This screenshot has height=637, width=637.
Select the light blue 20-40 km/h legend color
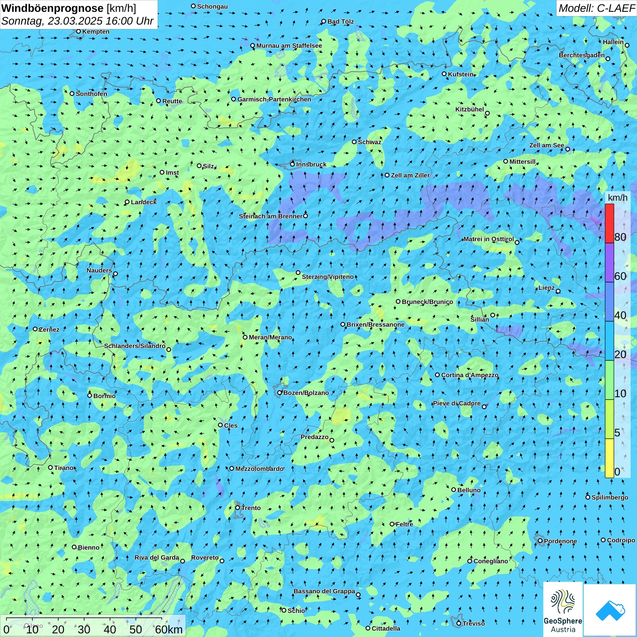pos(609,341)
